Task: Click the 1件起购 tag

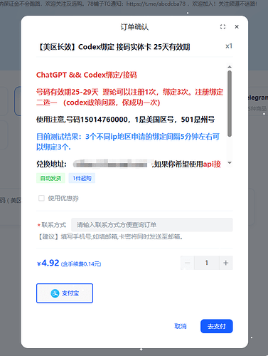Action: click(82, 178)
